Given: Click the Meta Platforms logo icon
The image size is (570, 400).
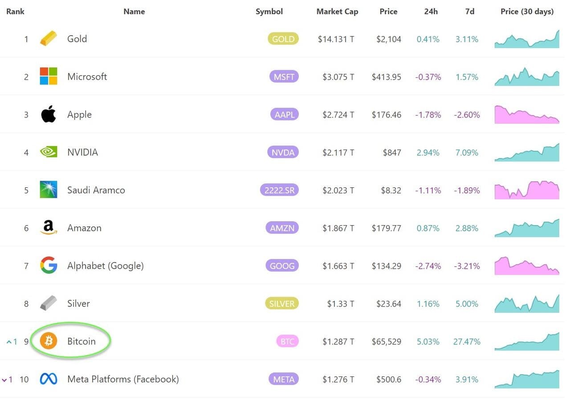Looking at the screenshot, I should click(49, 379).
